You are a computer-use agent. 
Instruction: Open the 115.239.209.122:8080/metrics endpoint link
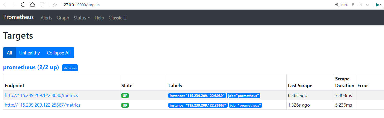point(41,95)
